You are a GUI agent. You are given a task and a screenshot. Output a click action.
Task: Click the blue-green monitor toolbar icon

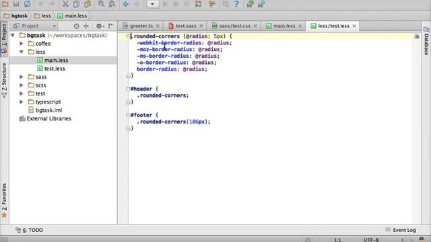point(250,4)
